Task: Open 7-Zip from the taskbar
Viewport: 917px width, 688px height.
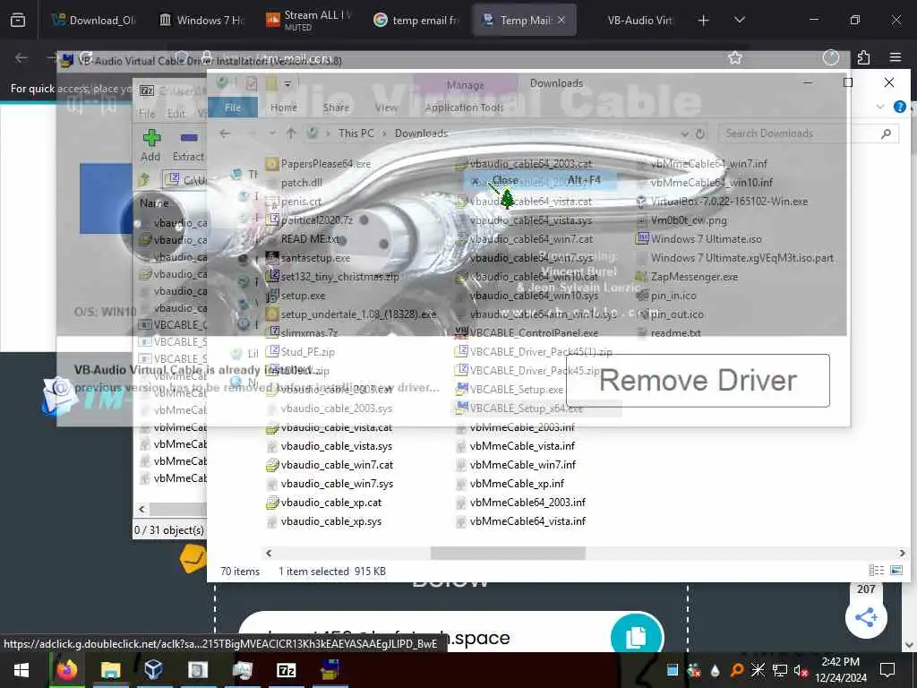Action: (286, 670)
